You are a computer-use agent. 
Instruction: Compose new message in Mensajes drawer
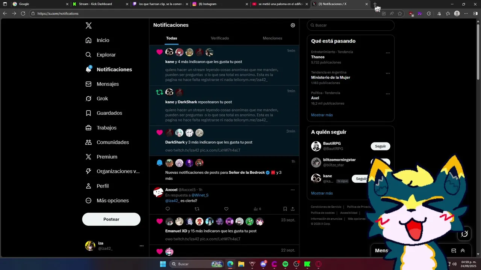click(x=454, y=250)
